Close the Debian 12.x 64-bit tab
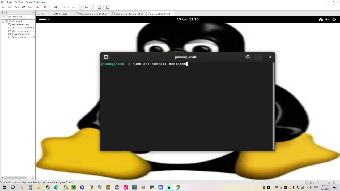 click(173, 14)
